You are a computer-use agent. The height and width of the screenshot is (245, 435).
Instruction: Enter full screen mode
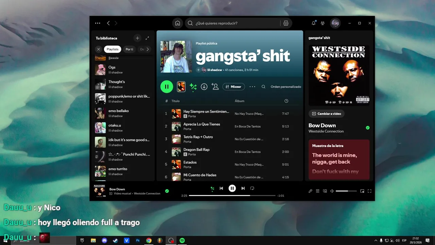point(369,191)
